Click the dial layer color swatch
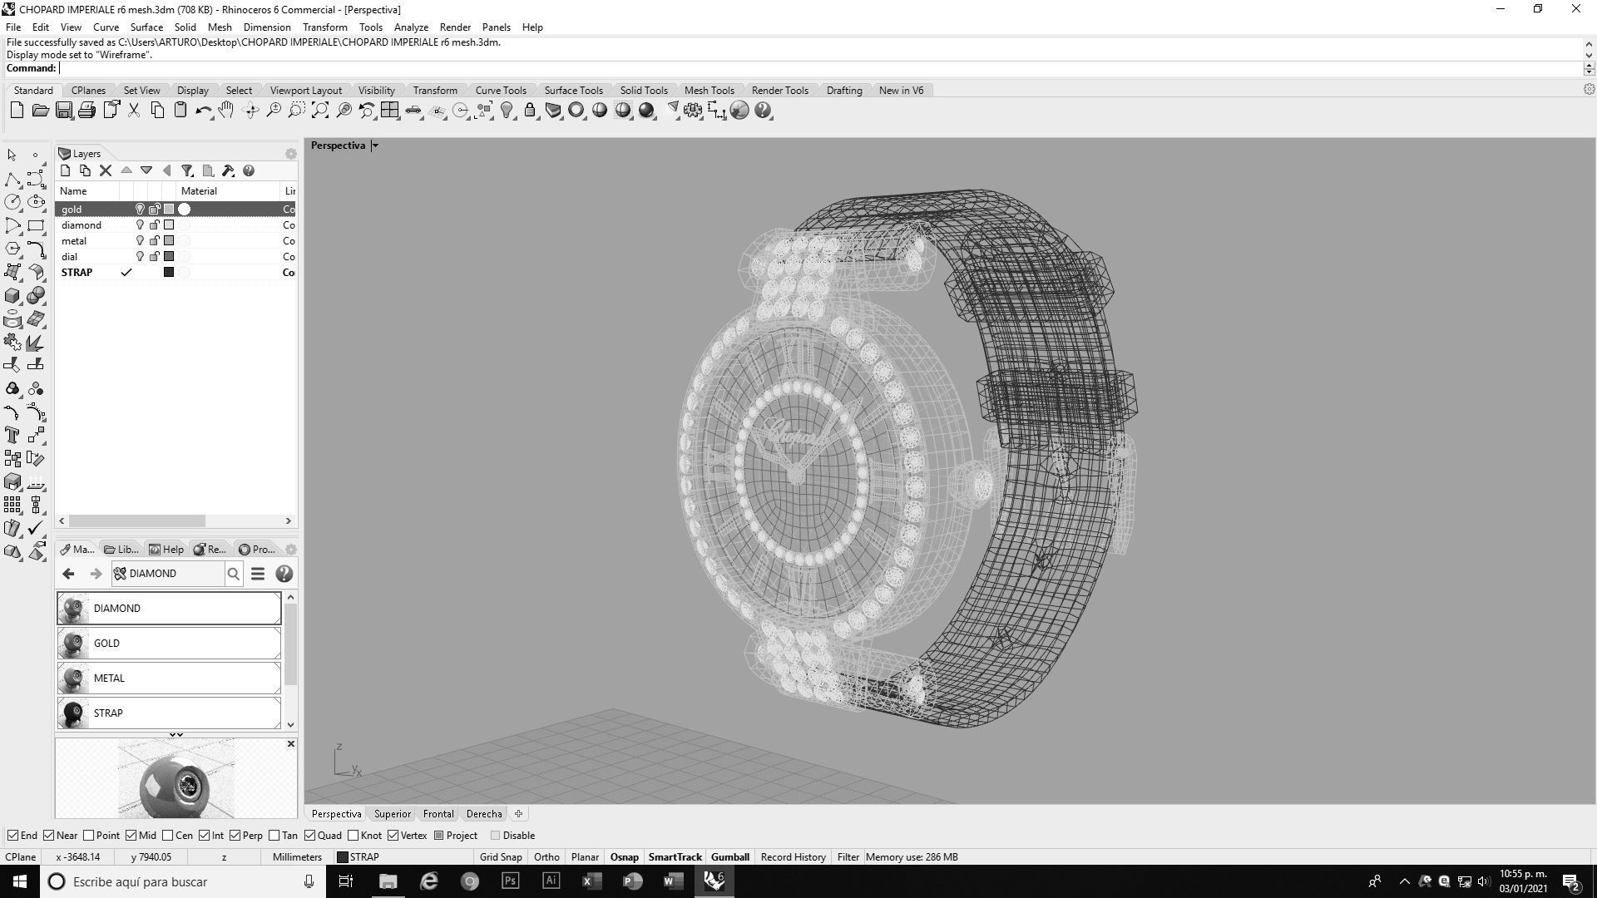This screenshot has height=898, width=1597. 169,257
